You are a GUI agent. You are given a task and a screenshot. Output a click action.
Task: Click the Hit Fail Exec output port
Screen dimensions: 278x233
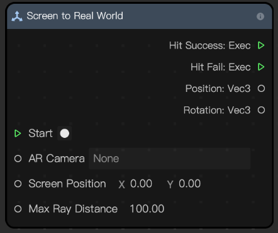coord(261,67)
